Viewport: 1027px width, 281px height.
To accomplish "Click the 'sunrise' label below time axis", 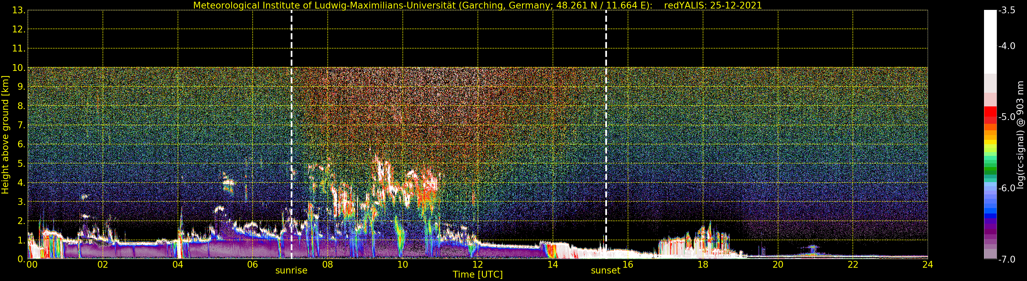I will 291,271.
